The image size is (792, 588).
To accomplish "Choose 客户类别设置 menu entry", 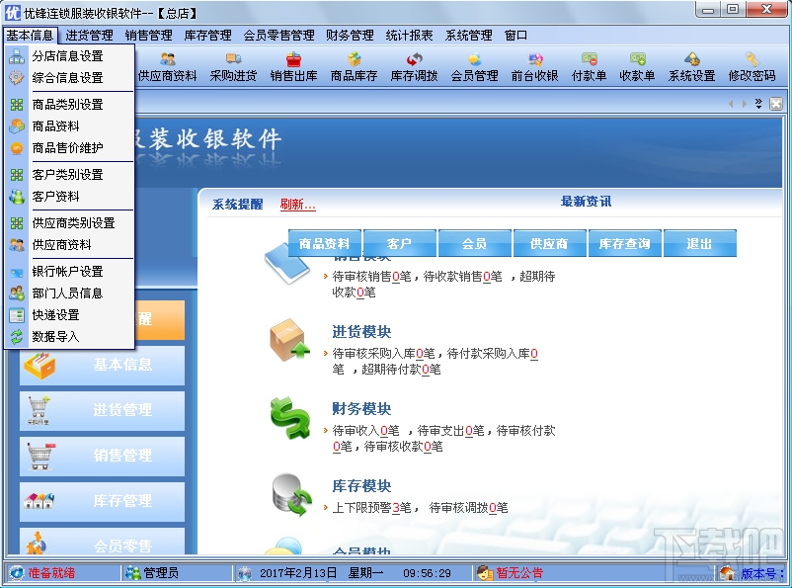I will click(69, 175).
